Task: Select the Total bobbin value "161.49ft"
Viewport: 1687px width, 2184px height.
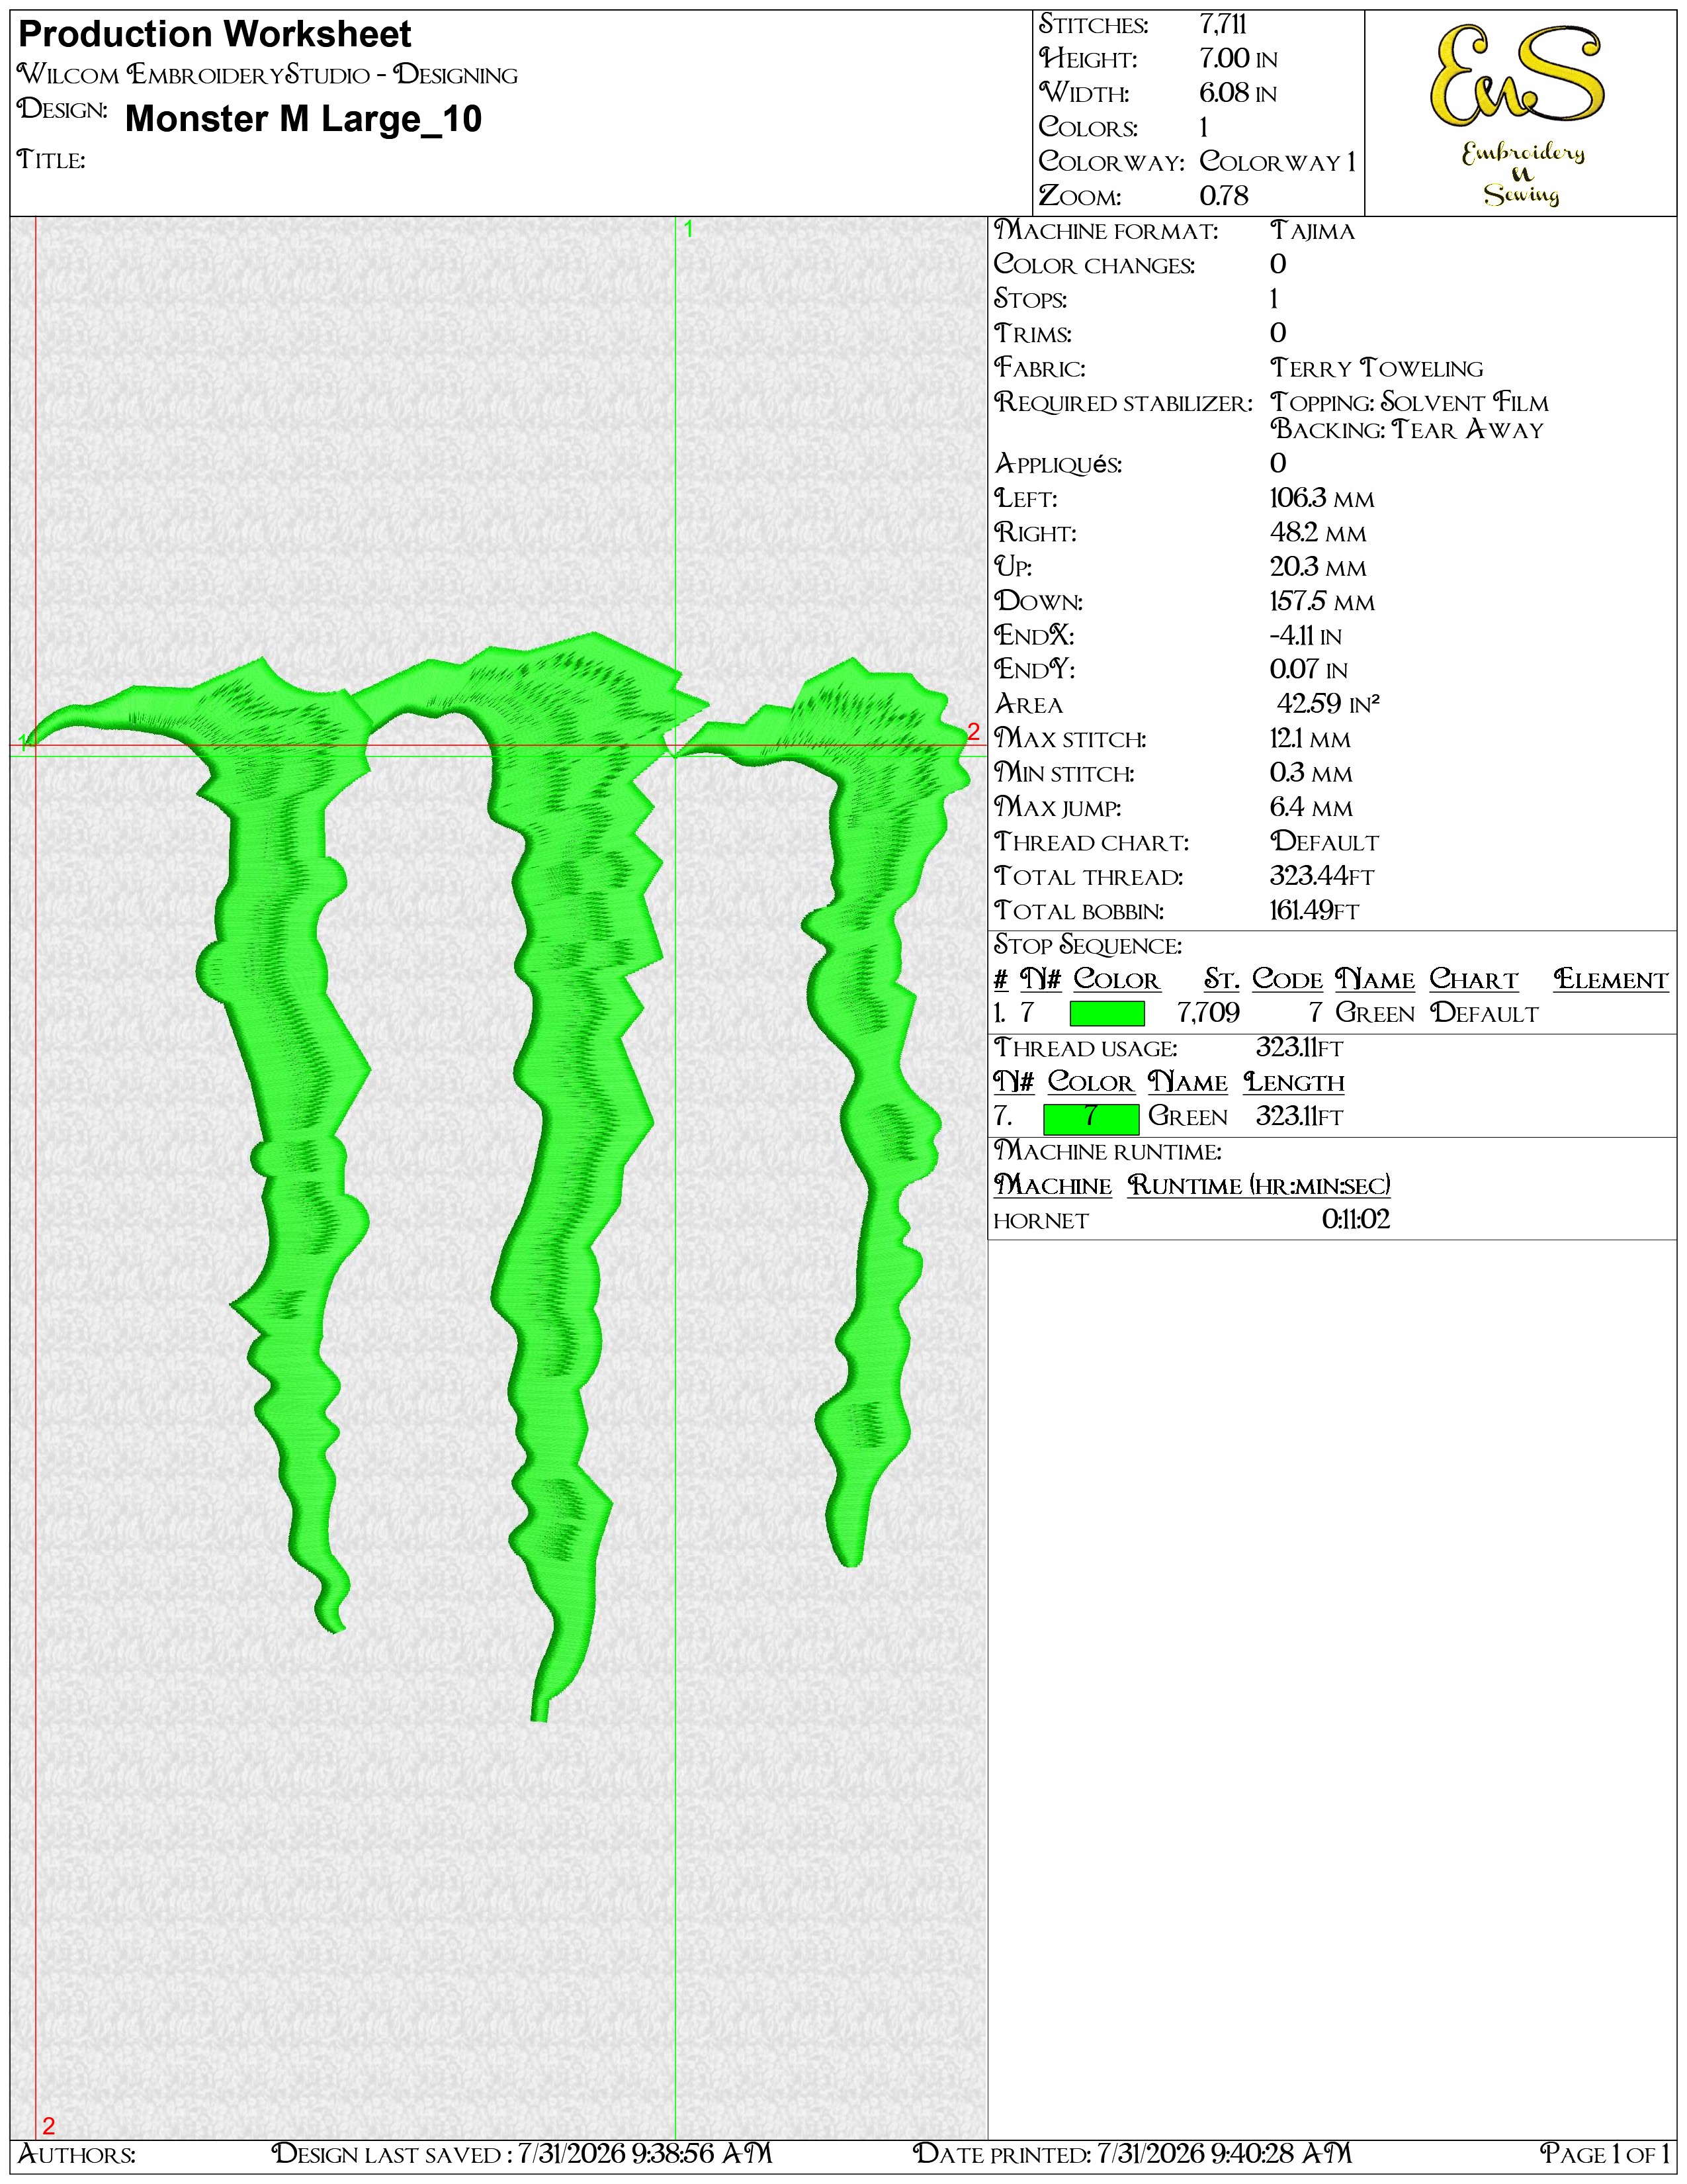Action: pos(1315,910)
